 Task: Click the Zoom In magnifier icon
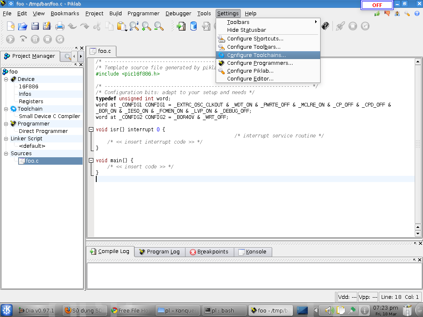tap(146, 26)
